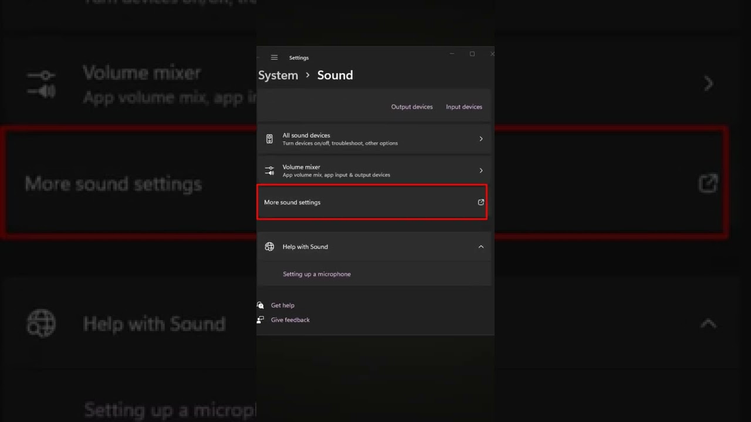Viewport: 751px width, 422px height.
Task: Click the background Volume mixer sliders icon
Action: [x=41, y=84]
